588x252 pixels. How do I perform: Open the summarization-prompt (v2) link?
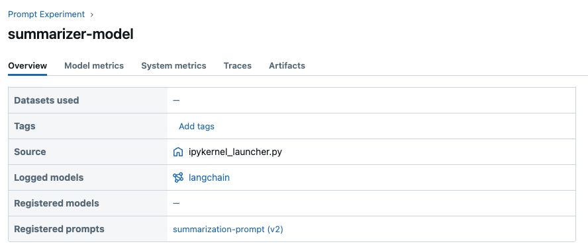click(x=228, y=229)
